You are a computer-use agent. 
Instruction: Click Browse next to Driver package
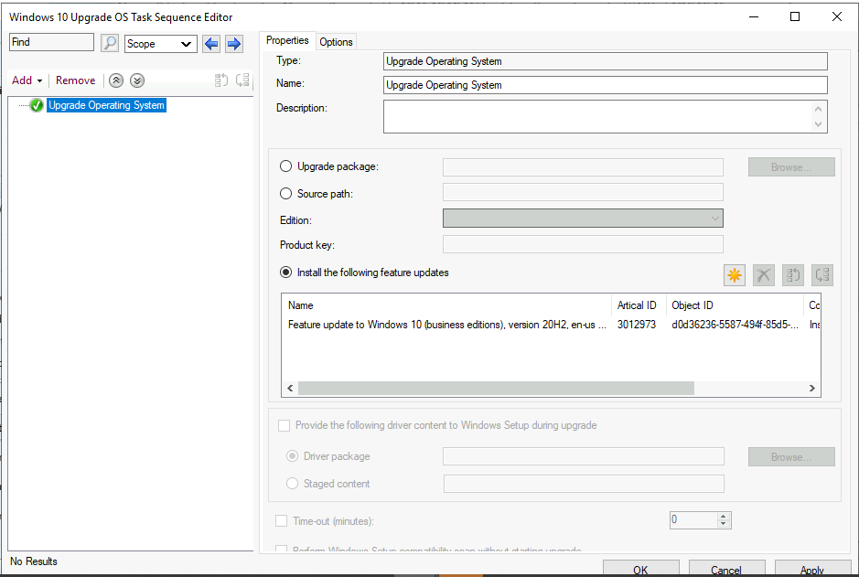click(x=791, y=456)
